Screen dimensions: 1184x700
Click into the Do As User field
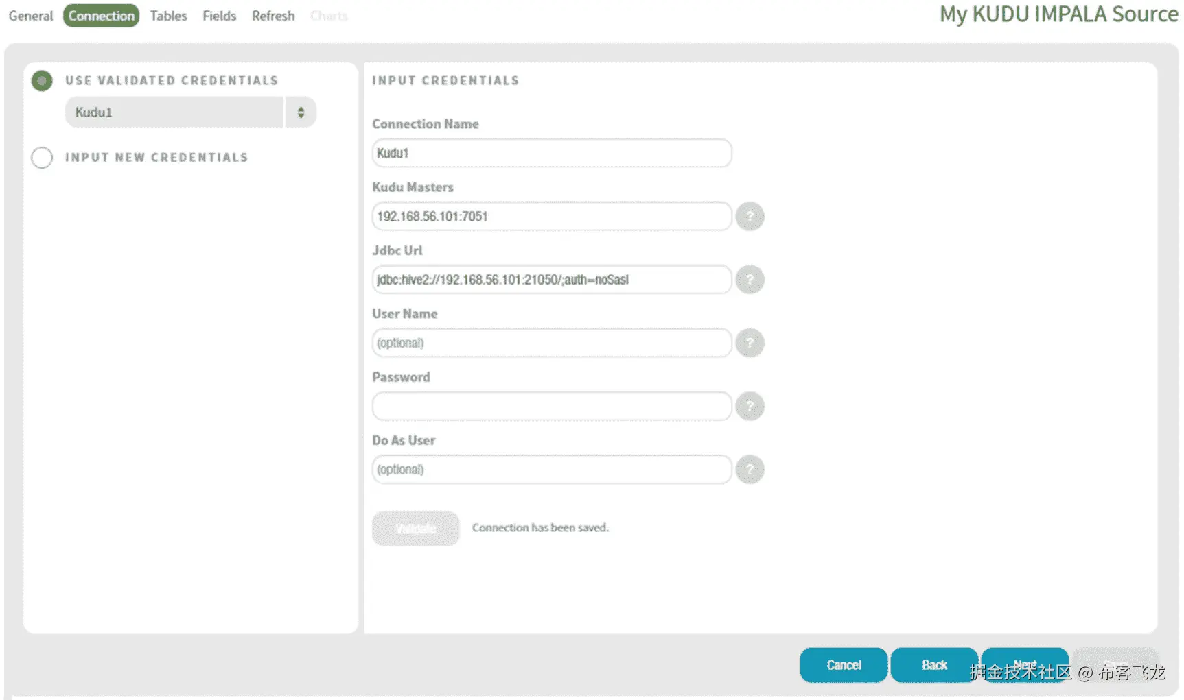coord(552,470)
